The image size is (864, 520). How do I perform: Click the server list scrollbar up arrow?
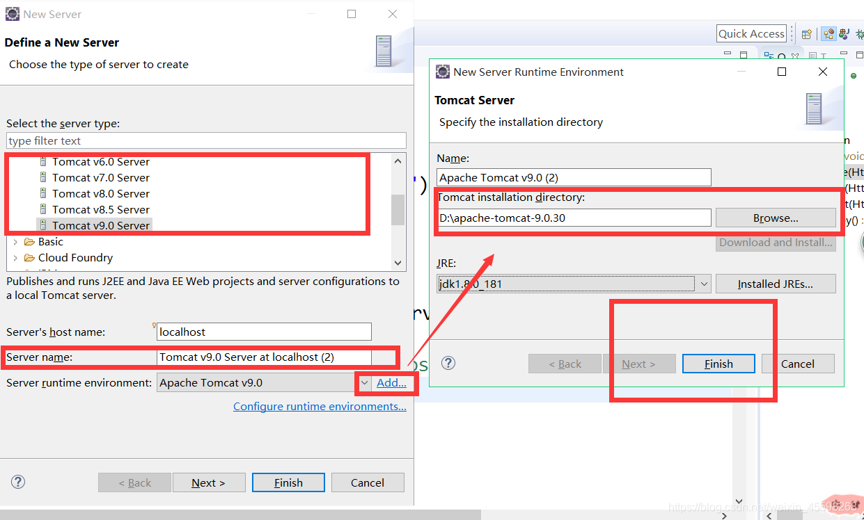tap(398, 161)
